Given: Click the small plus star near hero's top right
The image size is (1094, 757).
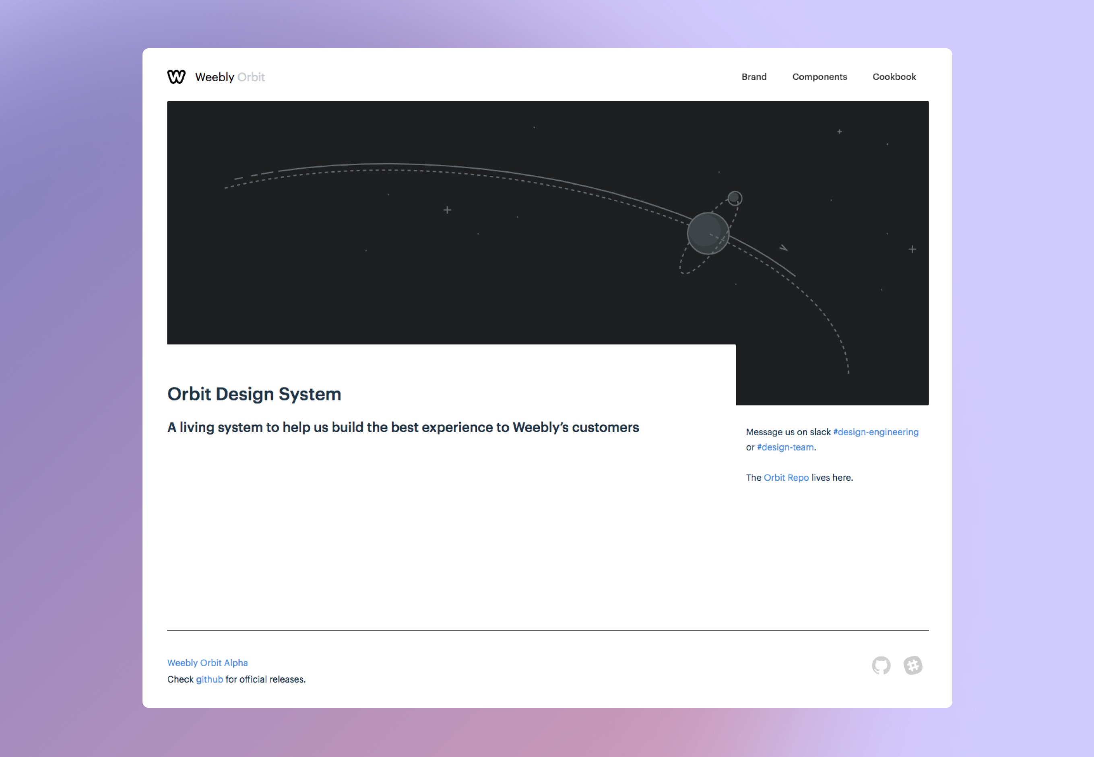Looking at the screenshot, I should click(x=840, y=132).
